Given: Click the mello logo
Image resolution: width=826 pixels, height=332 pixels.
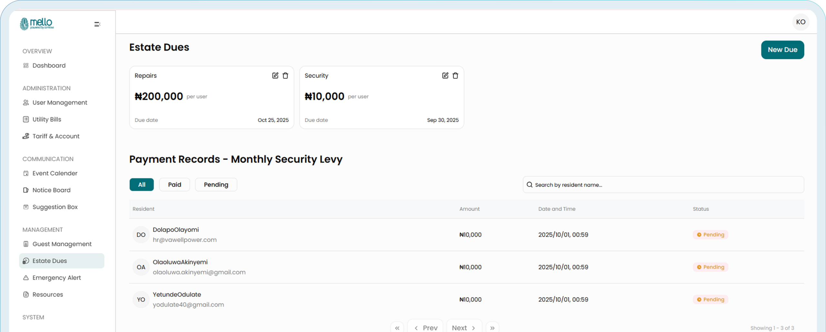Looking at the screenshot, I should click(37, 24).
